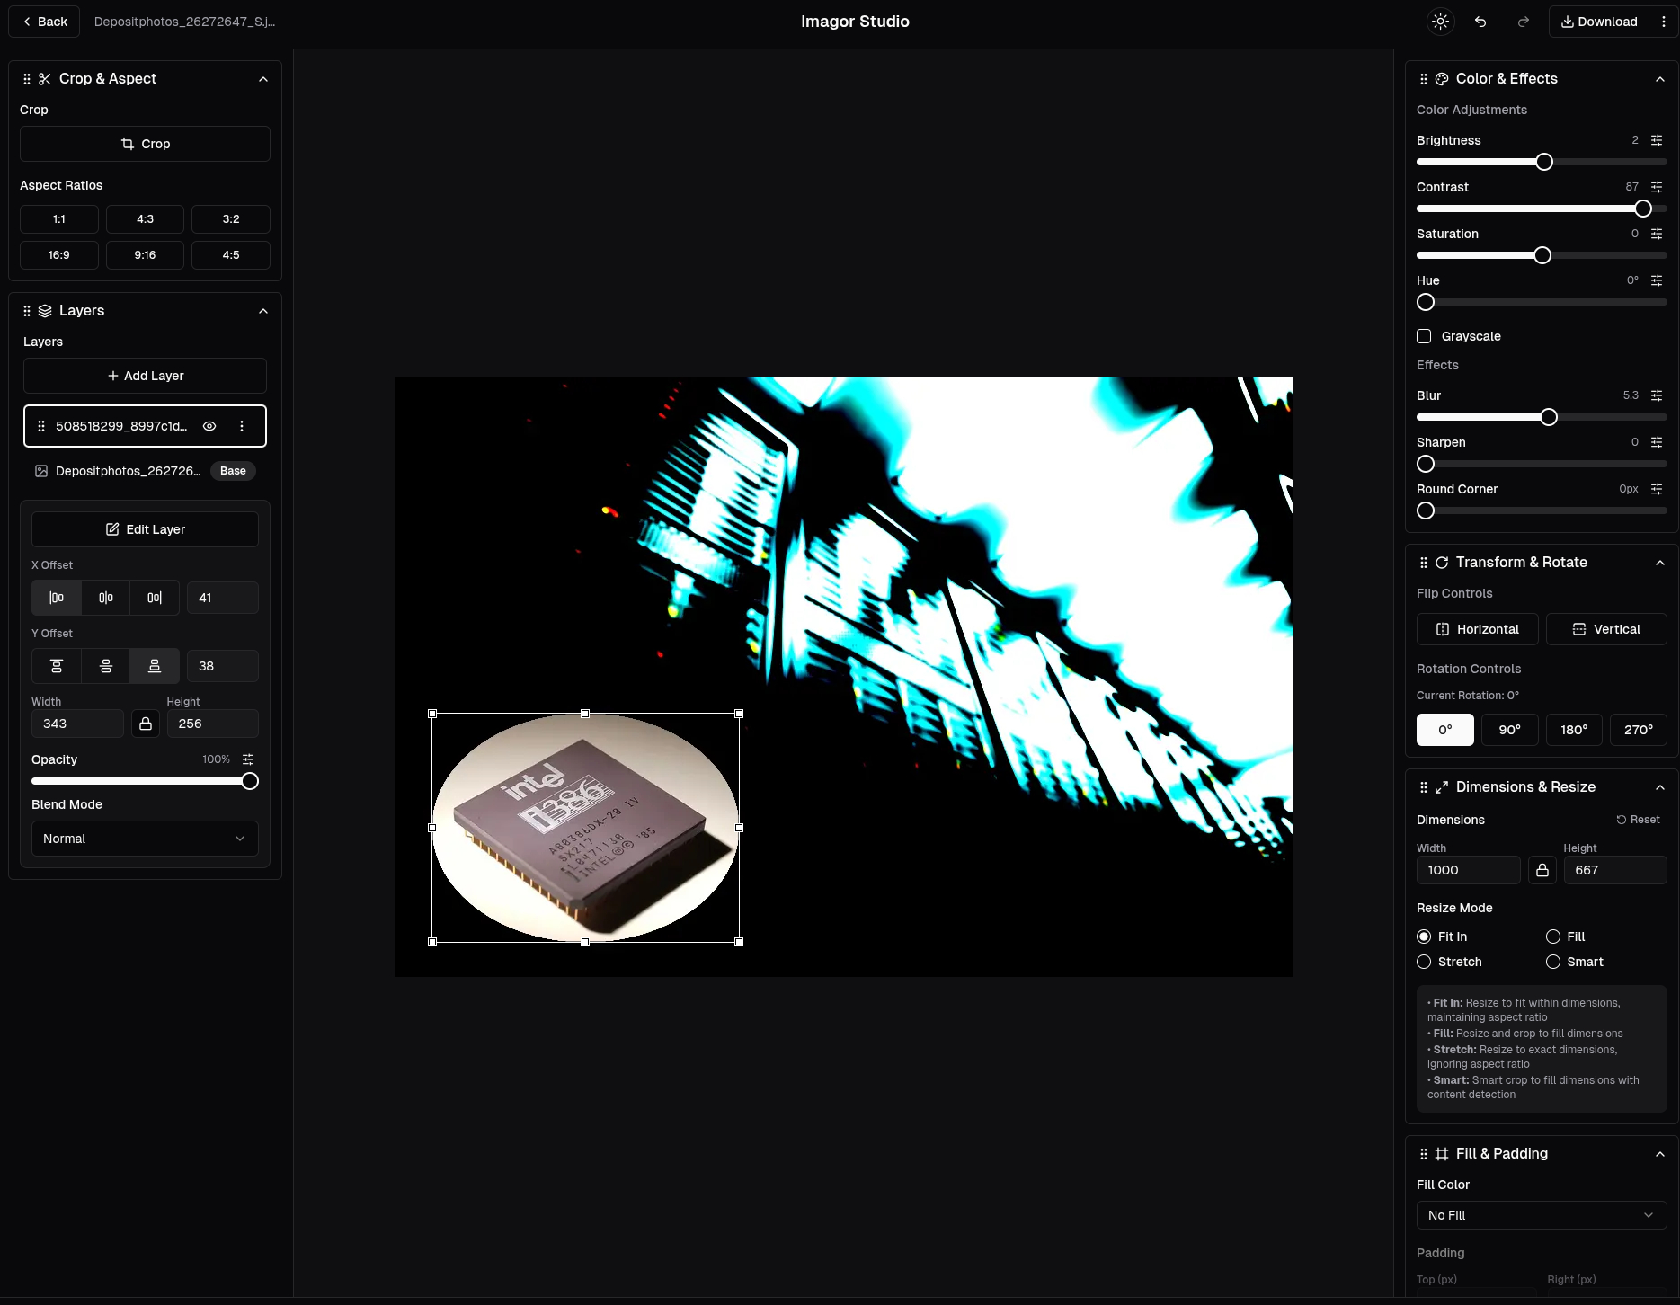Hide the 508518299 layer with eye icon
The image size is (1680, 1305).
209,426
